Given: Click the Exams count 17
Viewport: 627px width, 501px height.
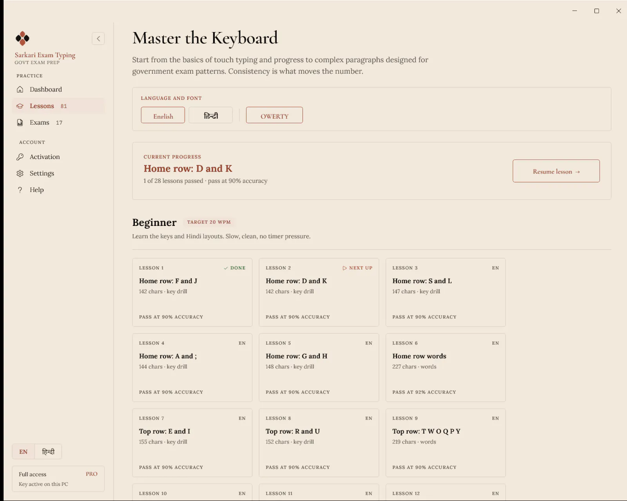Looking at the screenshot, I should (x=59, y=123).
